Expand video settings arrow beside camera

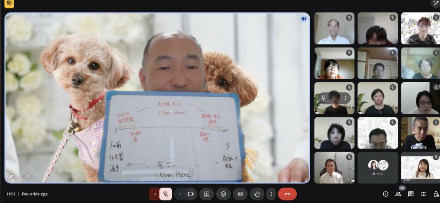click(x=180, y=194)
